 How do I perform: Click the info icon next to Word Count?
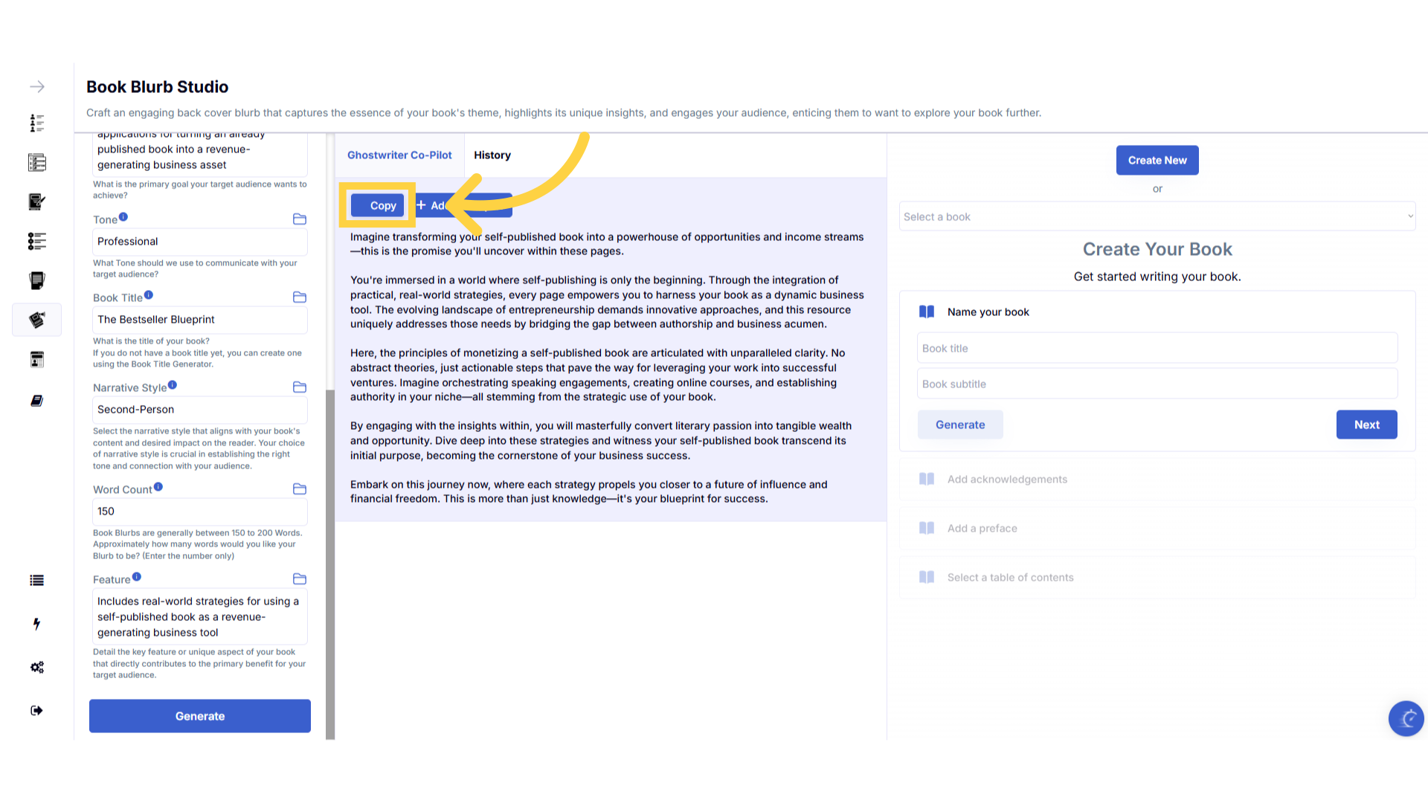click(x=158, y=488)
